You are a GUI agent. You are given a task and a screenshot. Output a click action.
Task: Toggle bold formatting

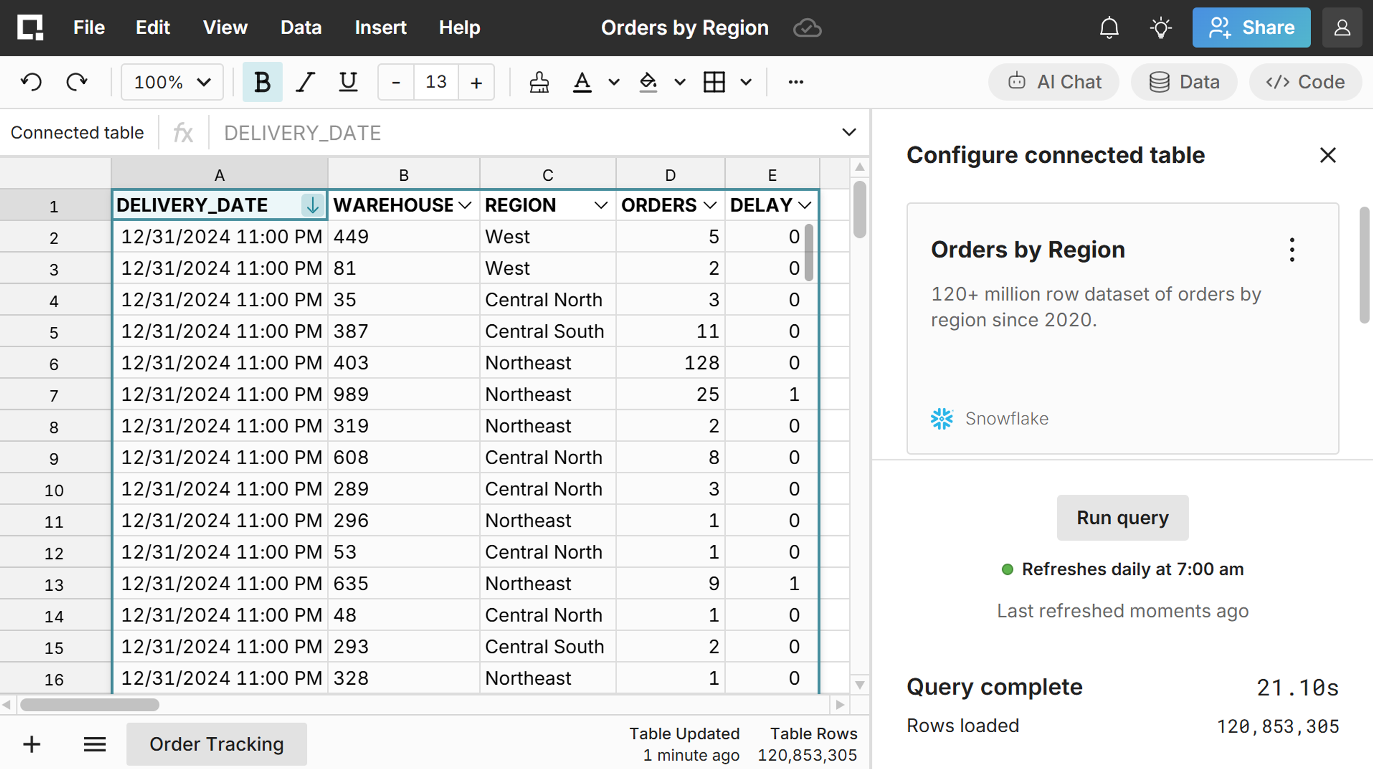[262, 82]
